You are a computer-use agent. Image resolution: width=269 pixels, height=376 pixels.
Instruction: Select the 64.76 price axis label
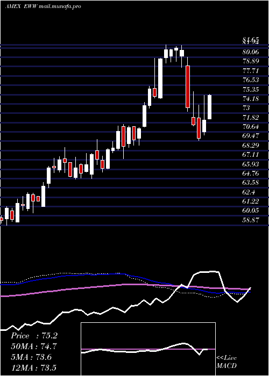coord(251,173)
